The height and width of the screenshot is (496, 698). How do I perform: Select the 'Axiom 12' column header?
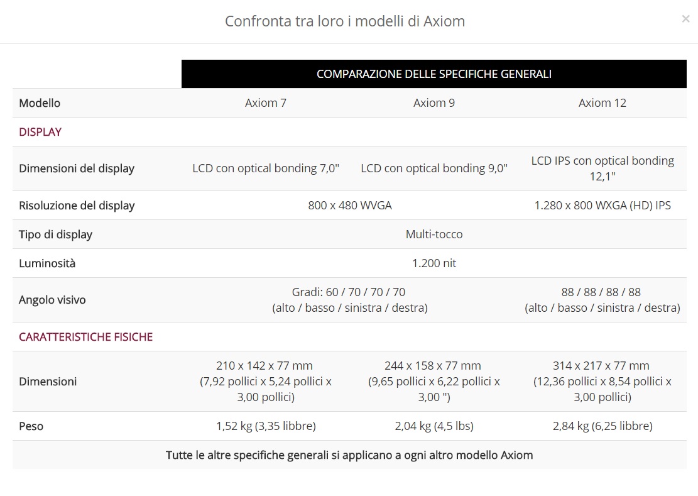pyautogui.click(x=603, y=103)
